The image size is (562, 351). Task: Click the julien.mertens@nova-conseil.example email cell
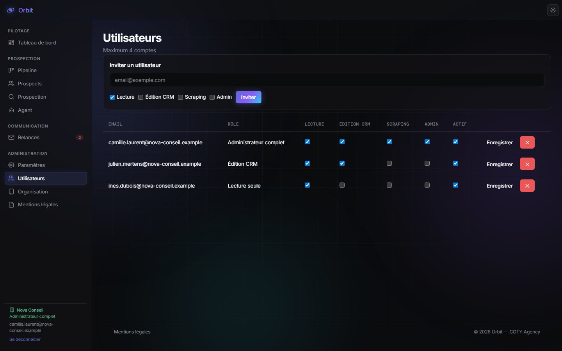tap(155, 164)
